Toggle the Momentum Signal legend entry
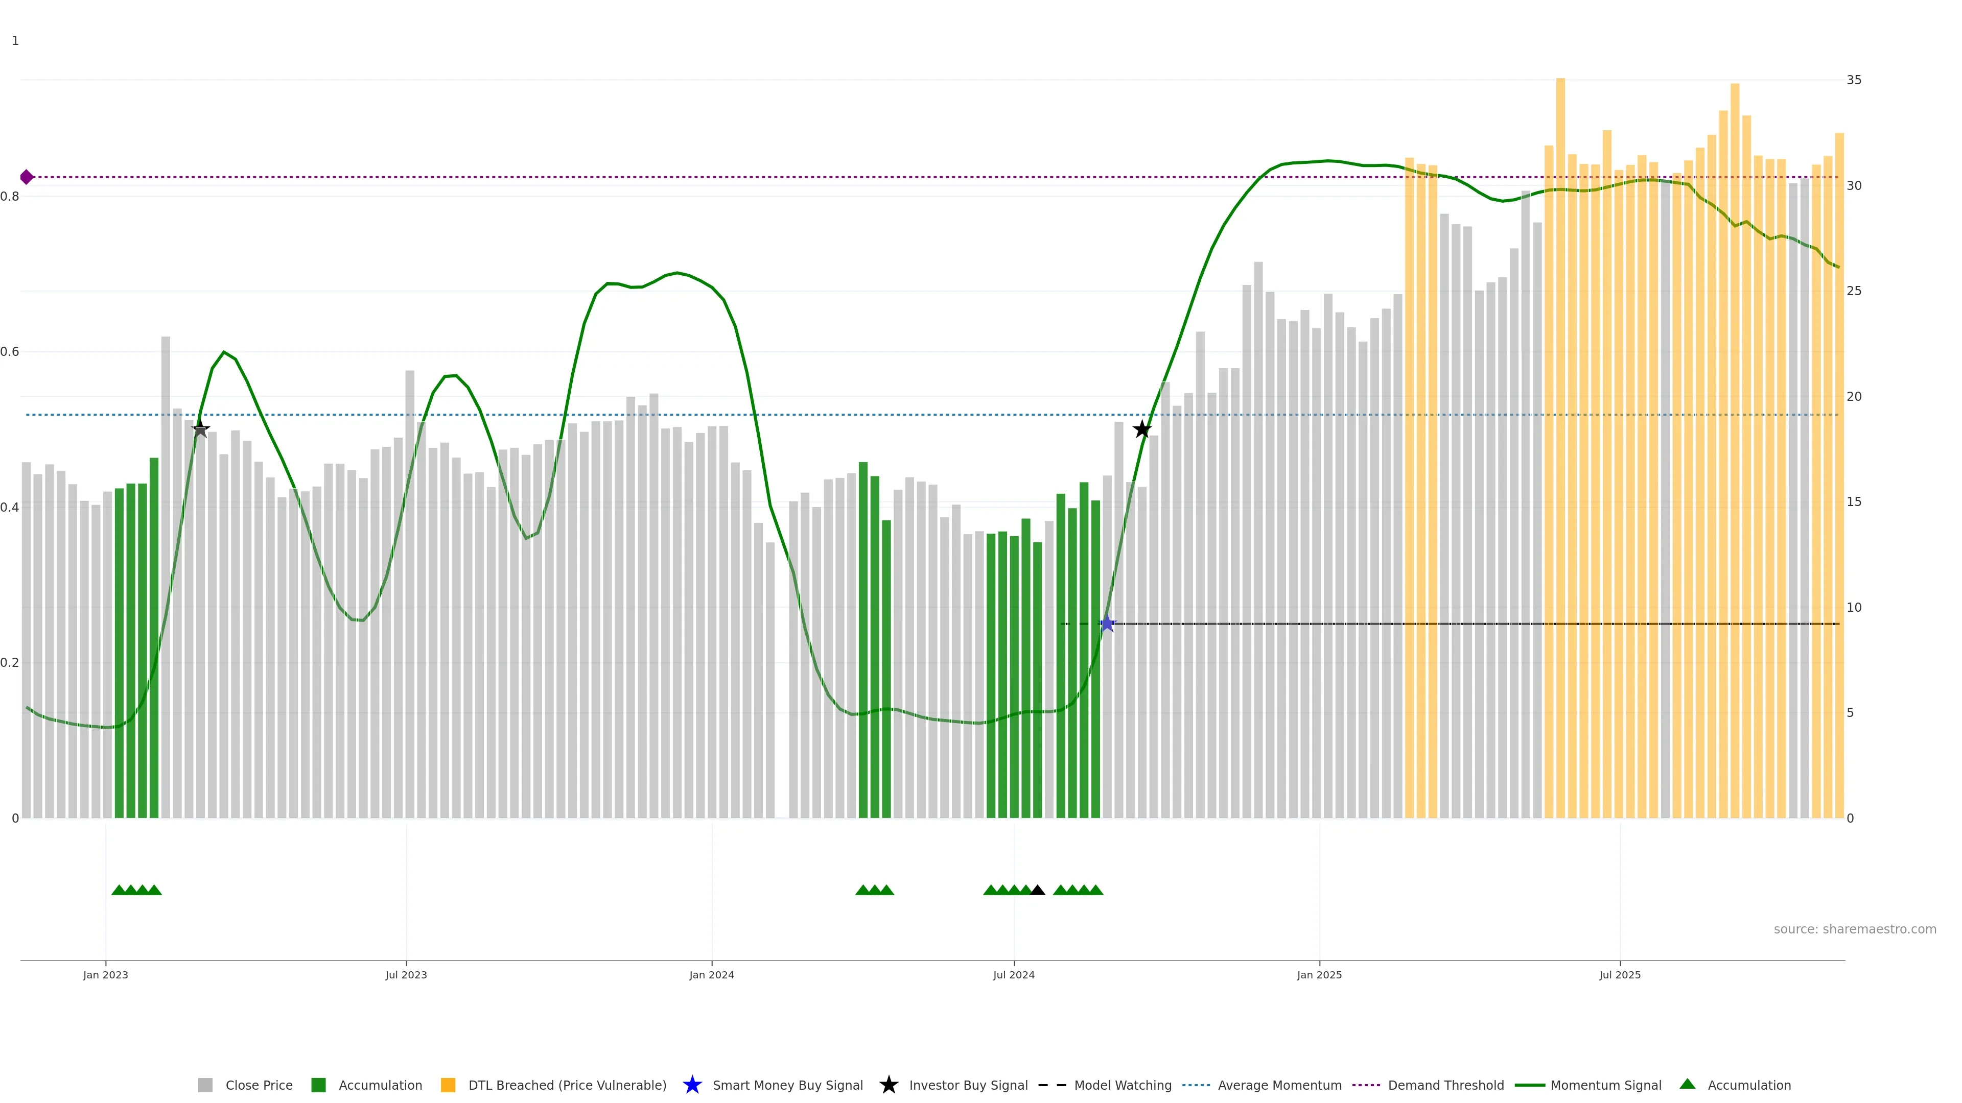This screenshot has width=1962, height=1103. [x=1605, y=1086]
